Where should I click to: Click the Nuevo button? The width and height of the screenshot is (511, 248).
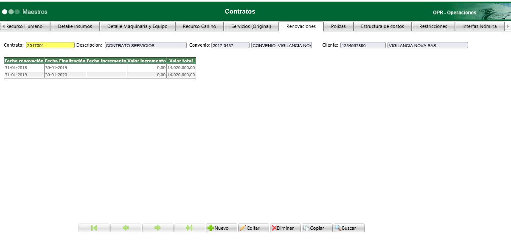(x=222, y=228)
